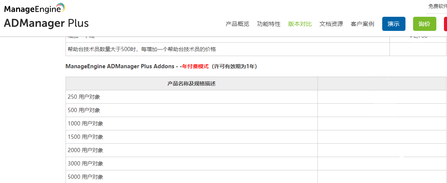Image resolution: width=447 pixels, height=183 pixels.
Task: Go to 文档资源 page
Action: pyautogui.click(x=331, y=24)
